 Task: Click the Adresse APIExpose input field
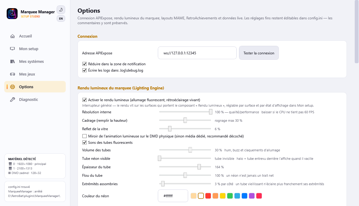(197, 53)
